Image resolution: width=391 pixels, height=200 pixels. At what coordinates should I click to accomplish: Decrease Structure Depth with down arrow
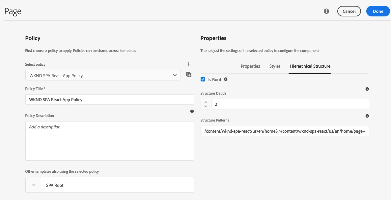206,106
